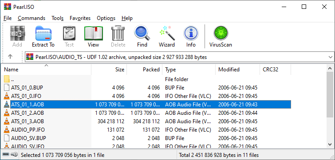Viewport: 335px width, 160px height.
Task: Click the VLC cone icon of ATS_01_2.AOB
Action: (x=7, y=113)
